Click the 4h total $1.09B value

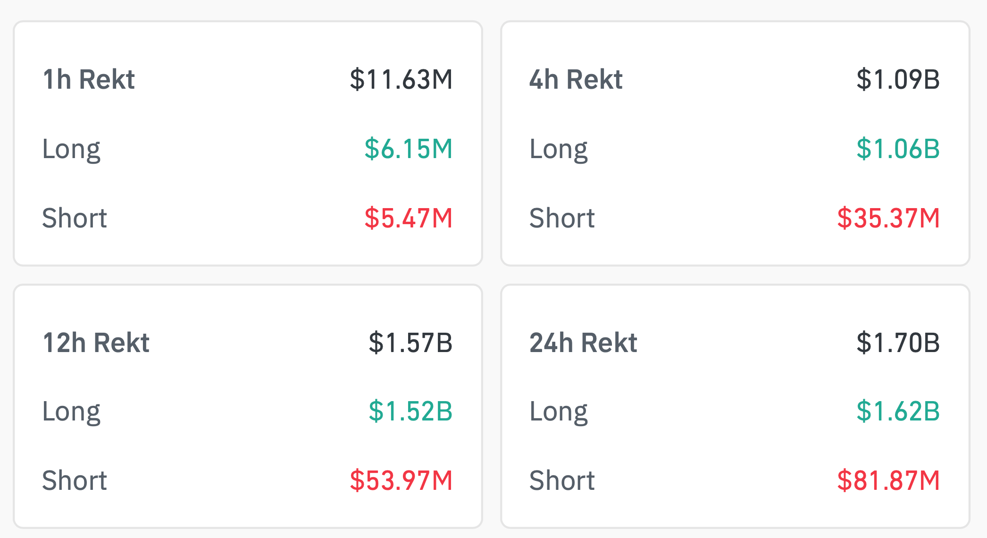coord(898,79)
